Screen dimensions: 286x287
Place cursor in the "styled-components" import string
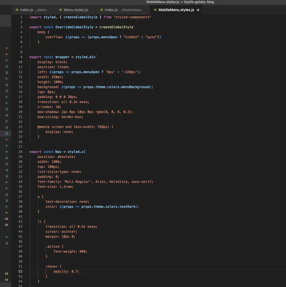[x=132, y=17]
